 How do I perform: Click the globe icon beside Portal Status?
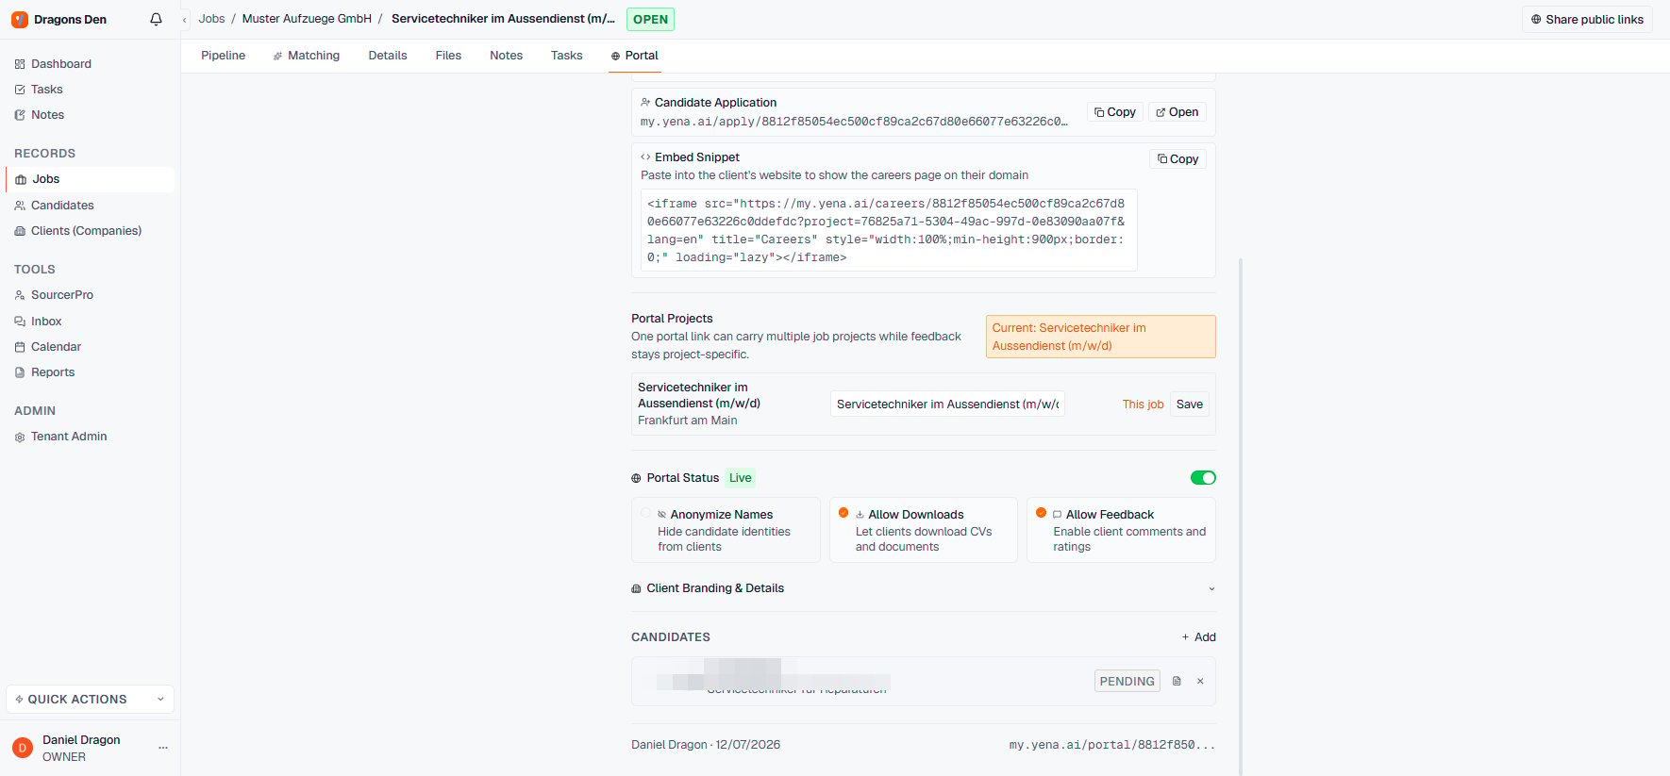[636, 478]
